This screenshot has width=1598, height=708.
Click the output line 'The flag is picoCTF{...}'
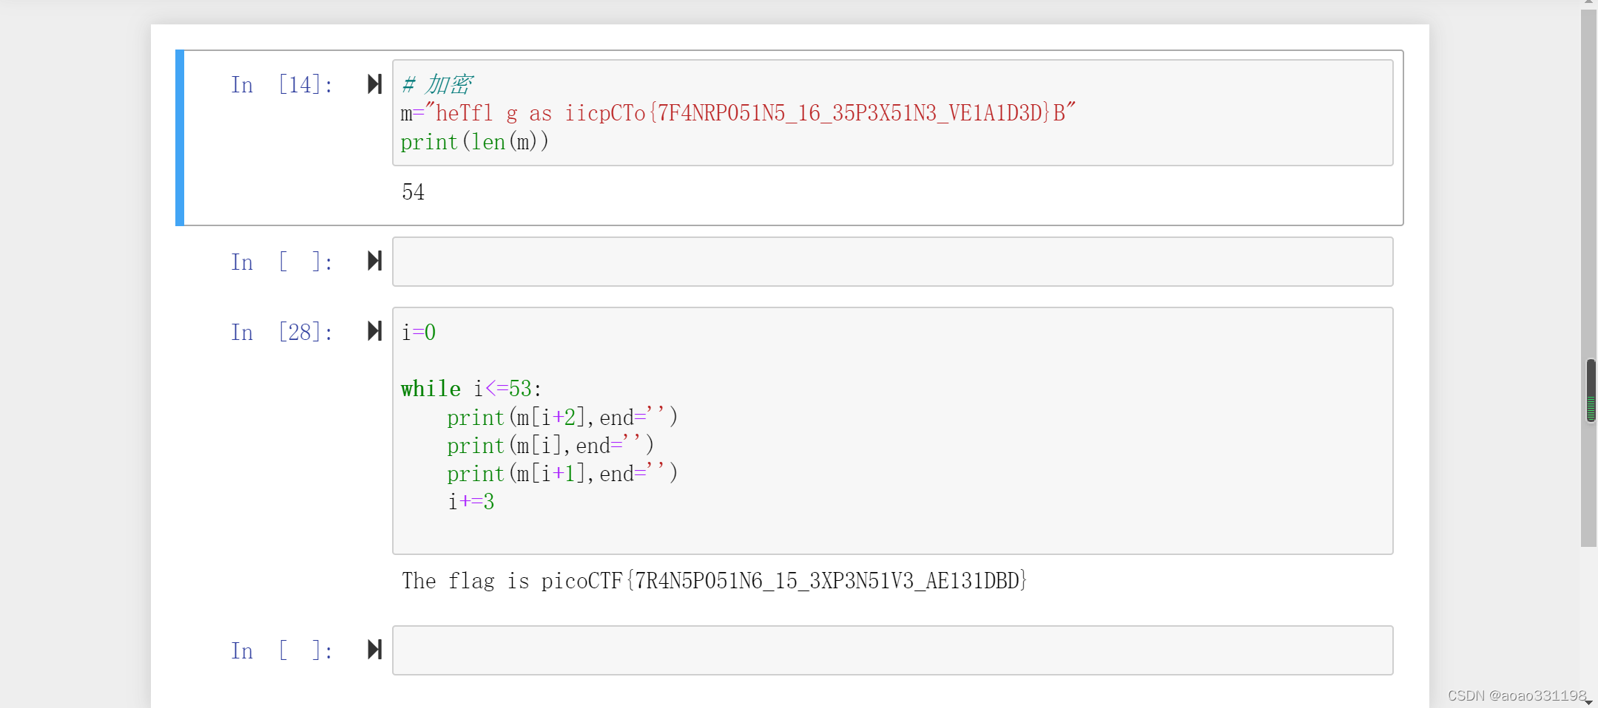714,581
